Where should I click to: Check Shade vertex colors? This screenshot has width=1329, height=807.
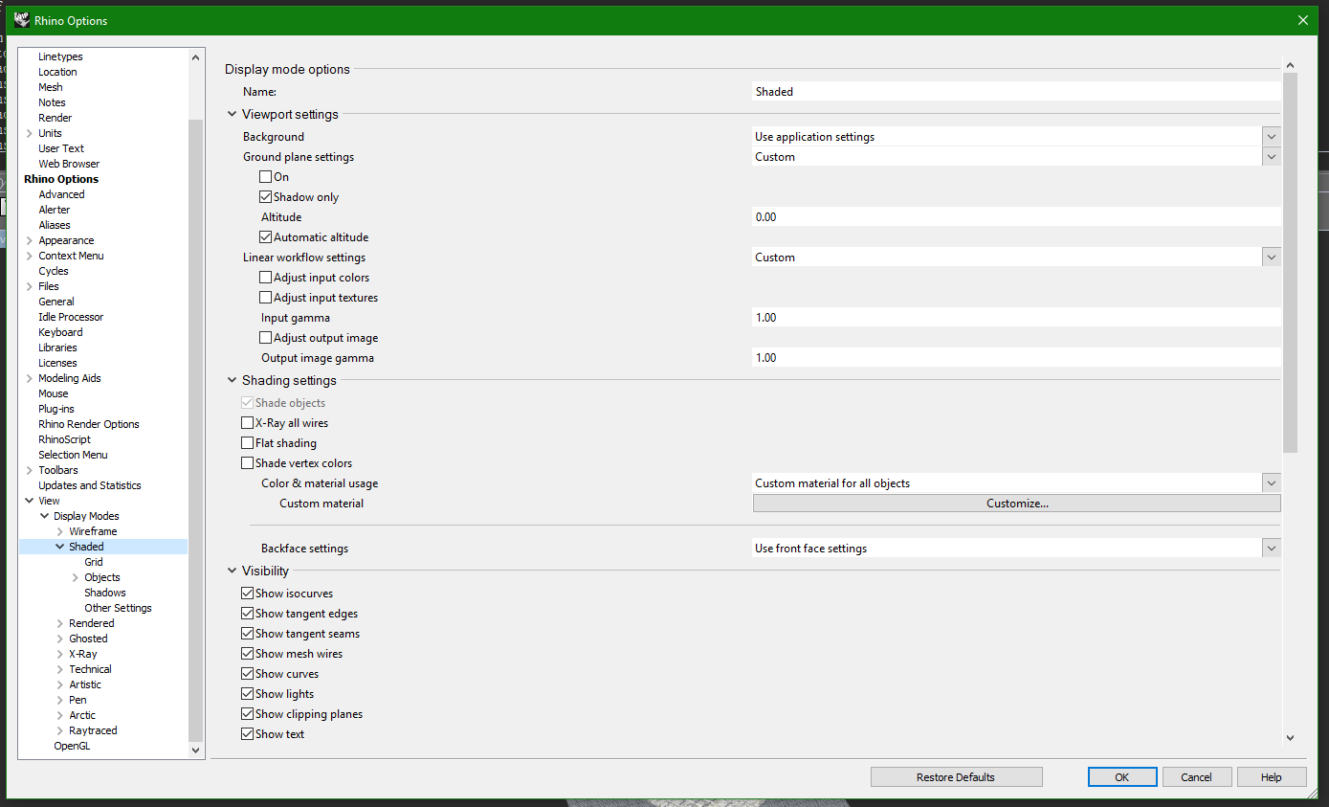click(x=247, y=463)
